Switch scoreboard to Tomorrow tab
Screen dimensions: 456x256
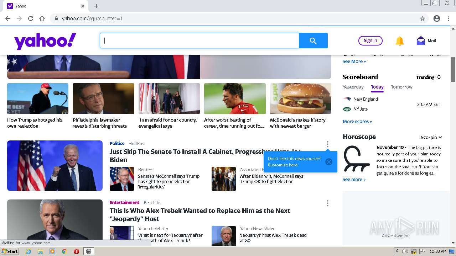401,87
